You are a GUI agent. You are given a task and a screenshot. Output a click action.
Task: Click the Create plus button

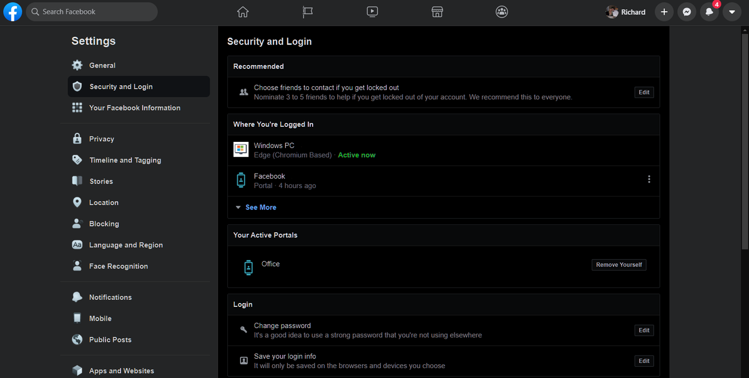[x=664, y=12]
